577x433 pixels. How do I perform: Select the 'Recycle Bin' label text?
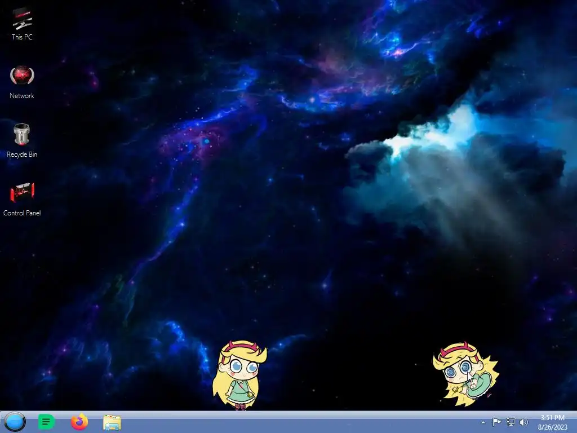coord(22,154)
